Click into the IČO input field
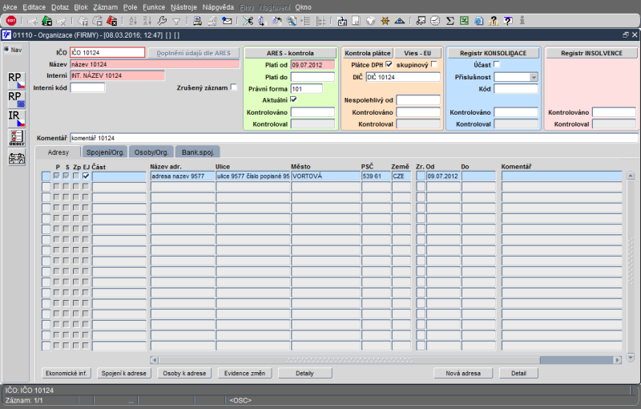This screenshot has width=641, height=409. [x=107, y=52]
